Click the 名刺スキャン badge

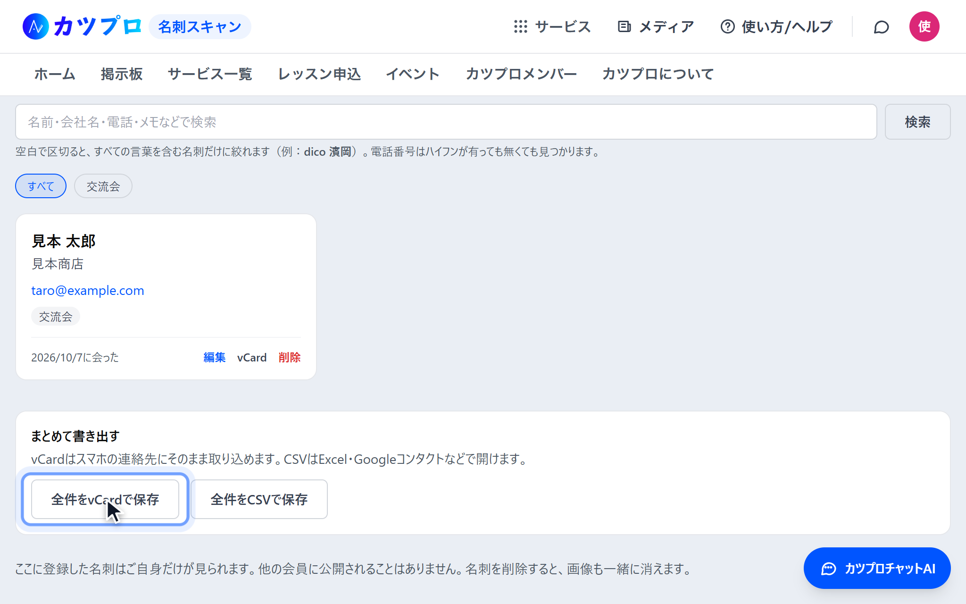[x=200, y=27]
